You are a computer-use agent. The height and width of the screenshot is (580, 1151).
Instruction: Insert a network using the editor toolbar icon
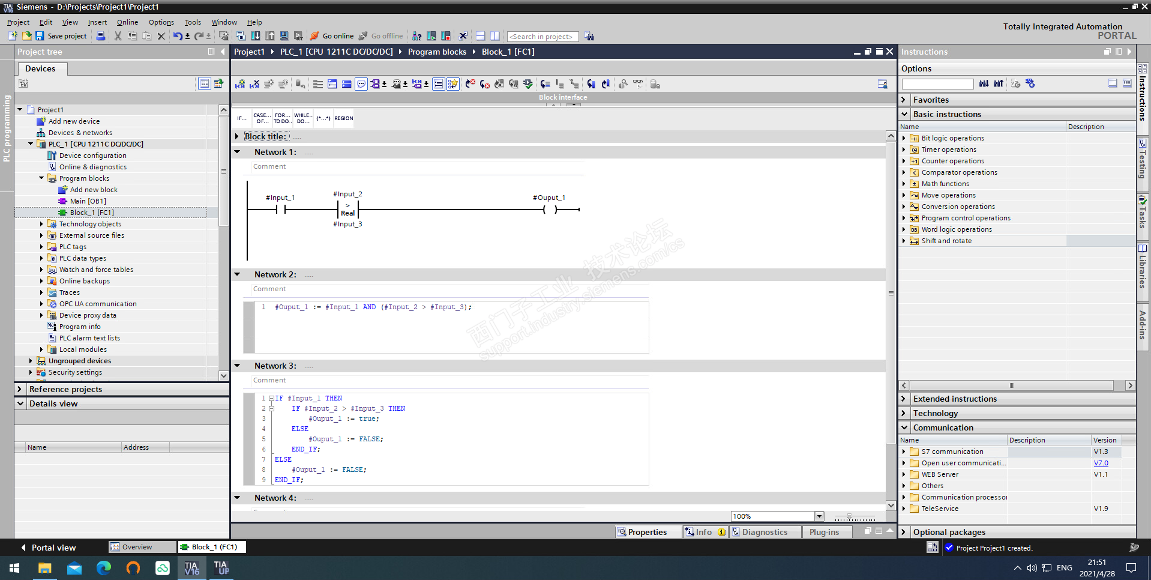click(x=240, y=84)
